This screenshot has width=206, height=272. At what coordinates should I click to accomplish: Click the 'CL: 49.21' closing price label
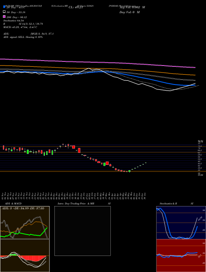76,7
